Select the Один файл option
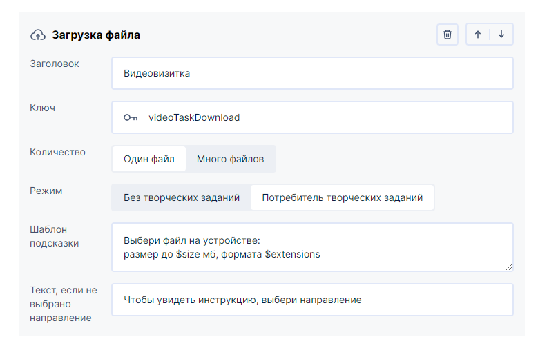538x348 pixels. point(149,159)
